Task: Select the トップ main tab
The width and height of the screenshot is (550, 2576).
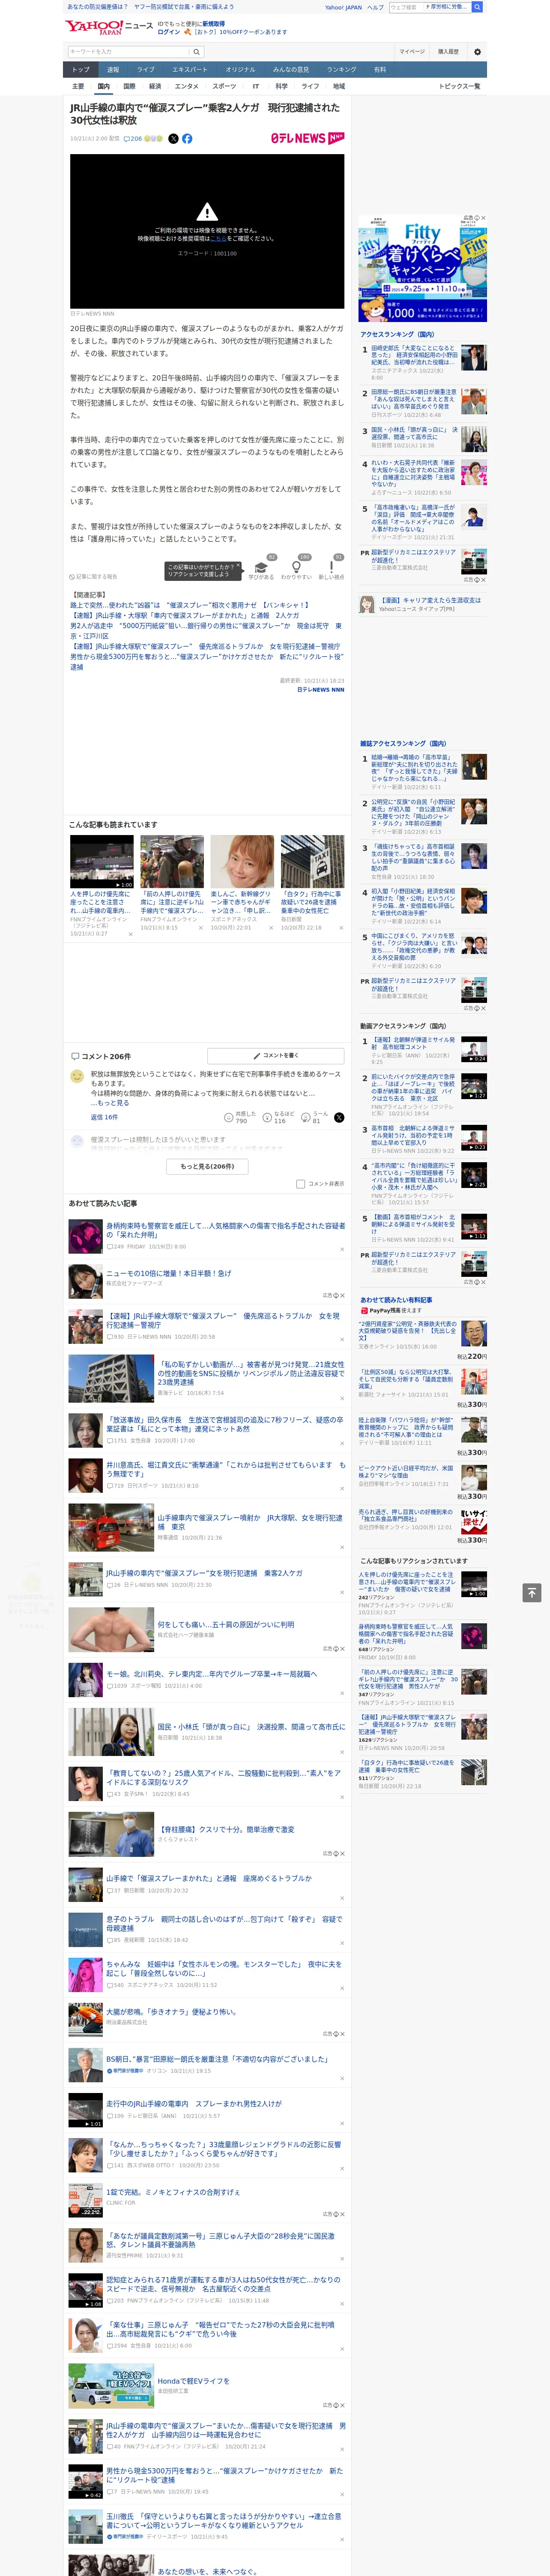Action: [x=81, y=69]
